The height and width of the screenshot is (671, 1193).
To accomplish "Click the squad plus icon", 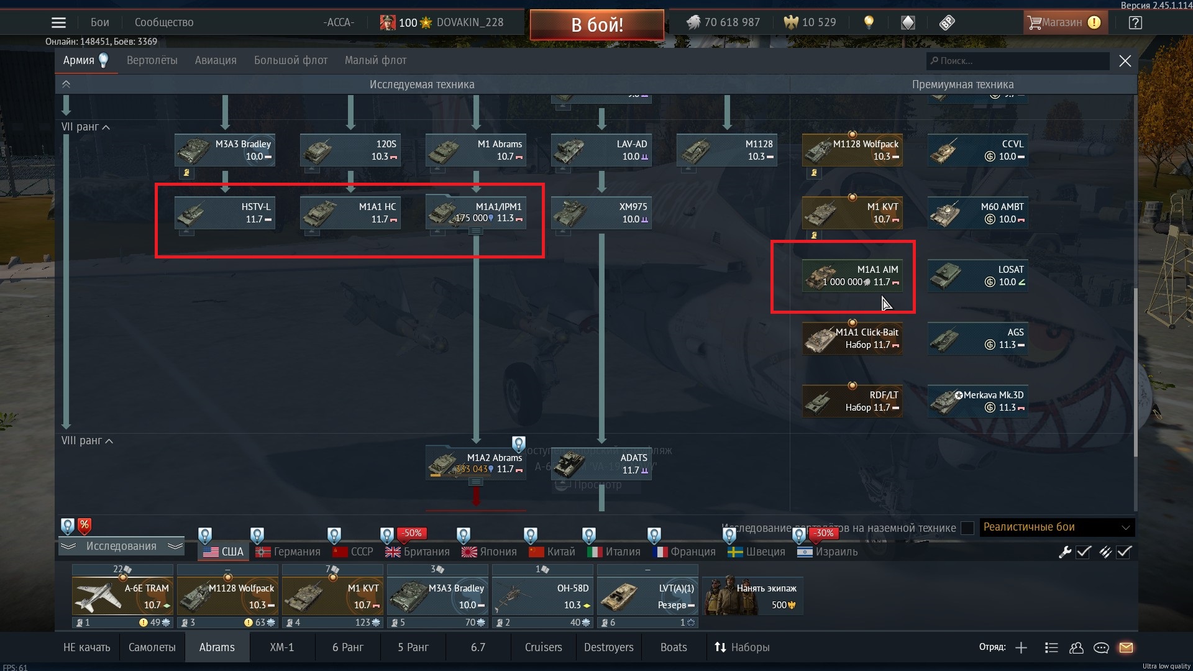I will pos(1021,647).
